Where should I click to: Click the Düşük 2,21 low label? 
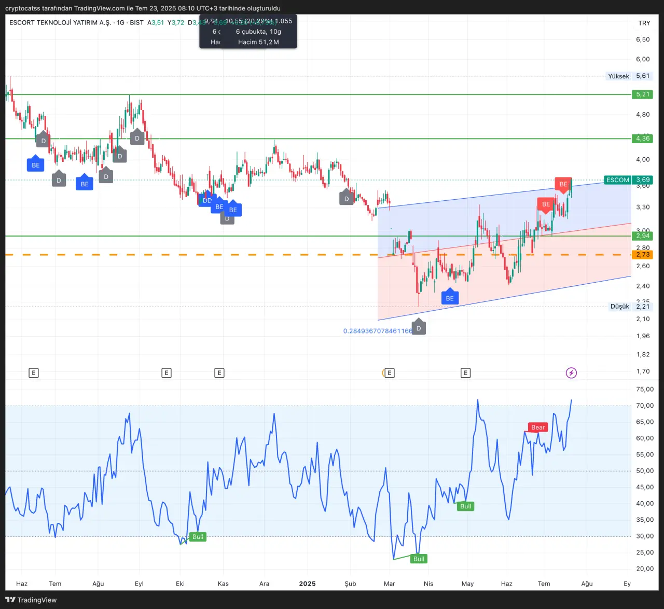(x=629, y=307)
